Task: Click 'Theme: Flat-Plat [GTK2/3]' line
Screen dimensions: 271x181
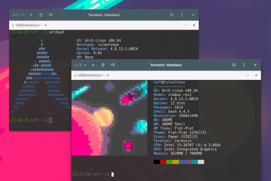Action: tap(180, 132)
